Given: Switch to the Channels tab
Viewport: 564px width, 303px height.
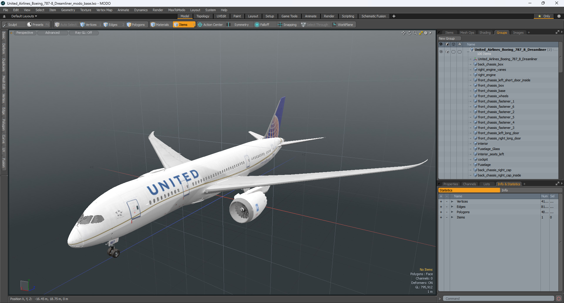Looking at the screenshot, I should pos(469,184).
